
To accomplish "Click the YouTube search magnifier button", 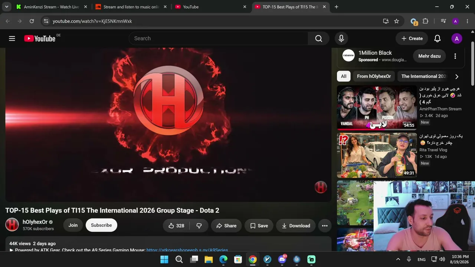I will click(x=319, y=39).
